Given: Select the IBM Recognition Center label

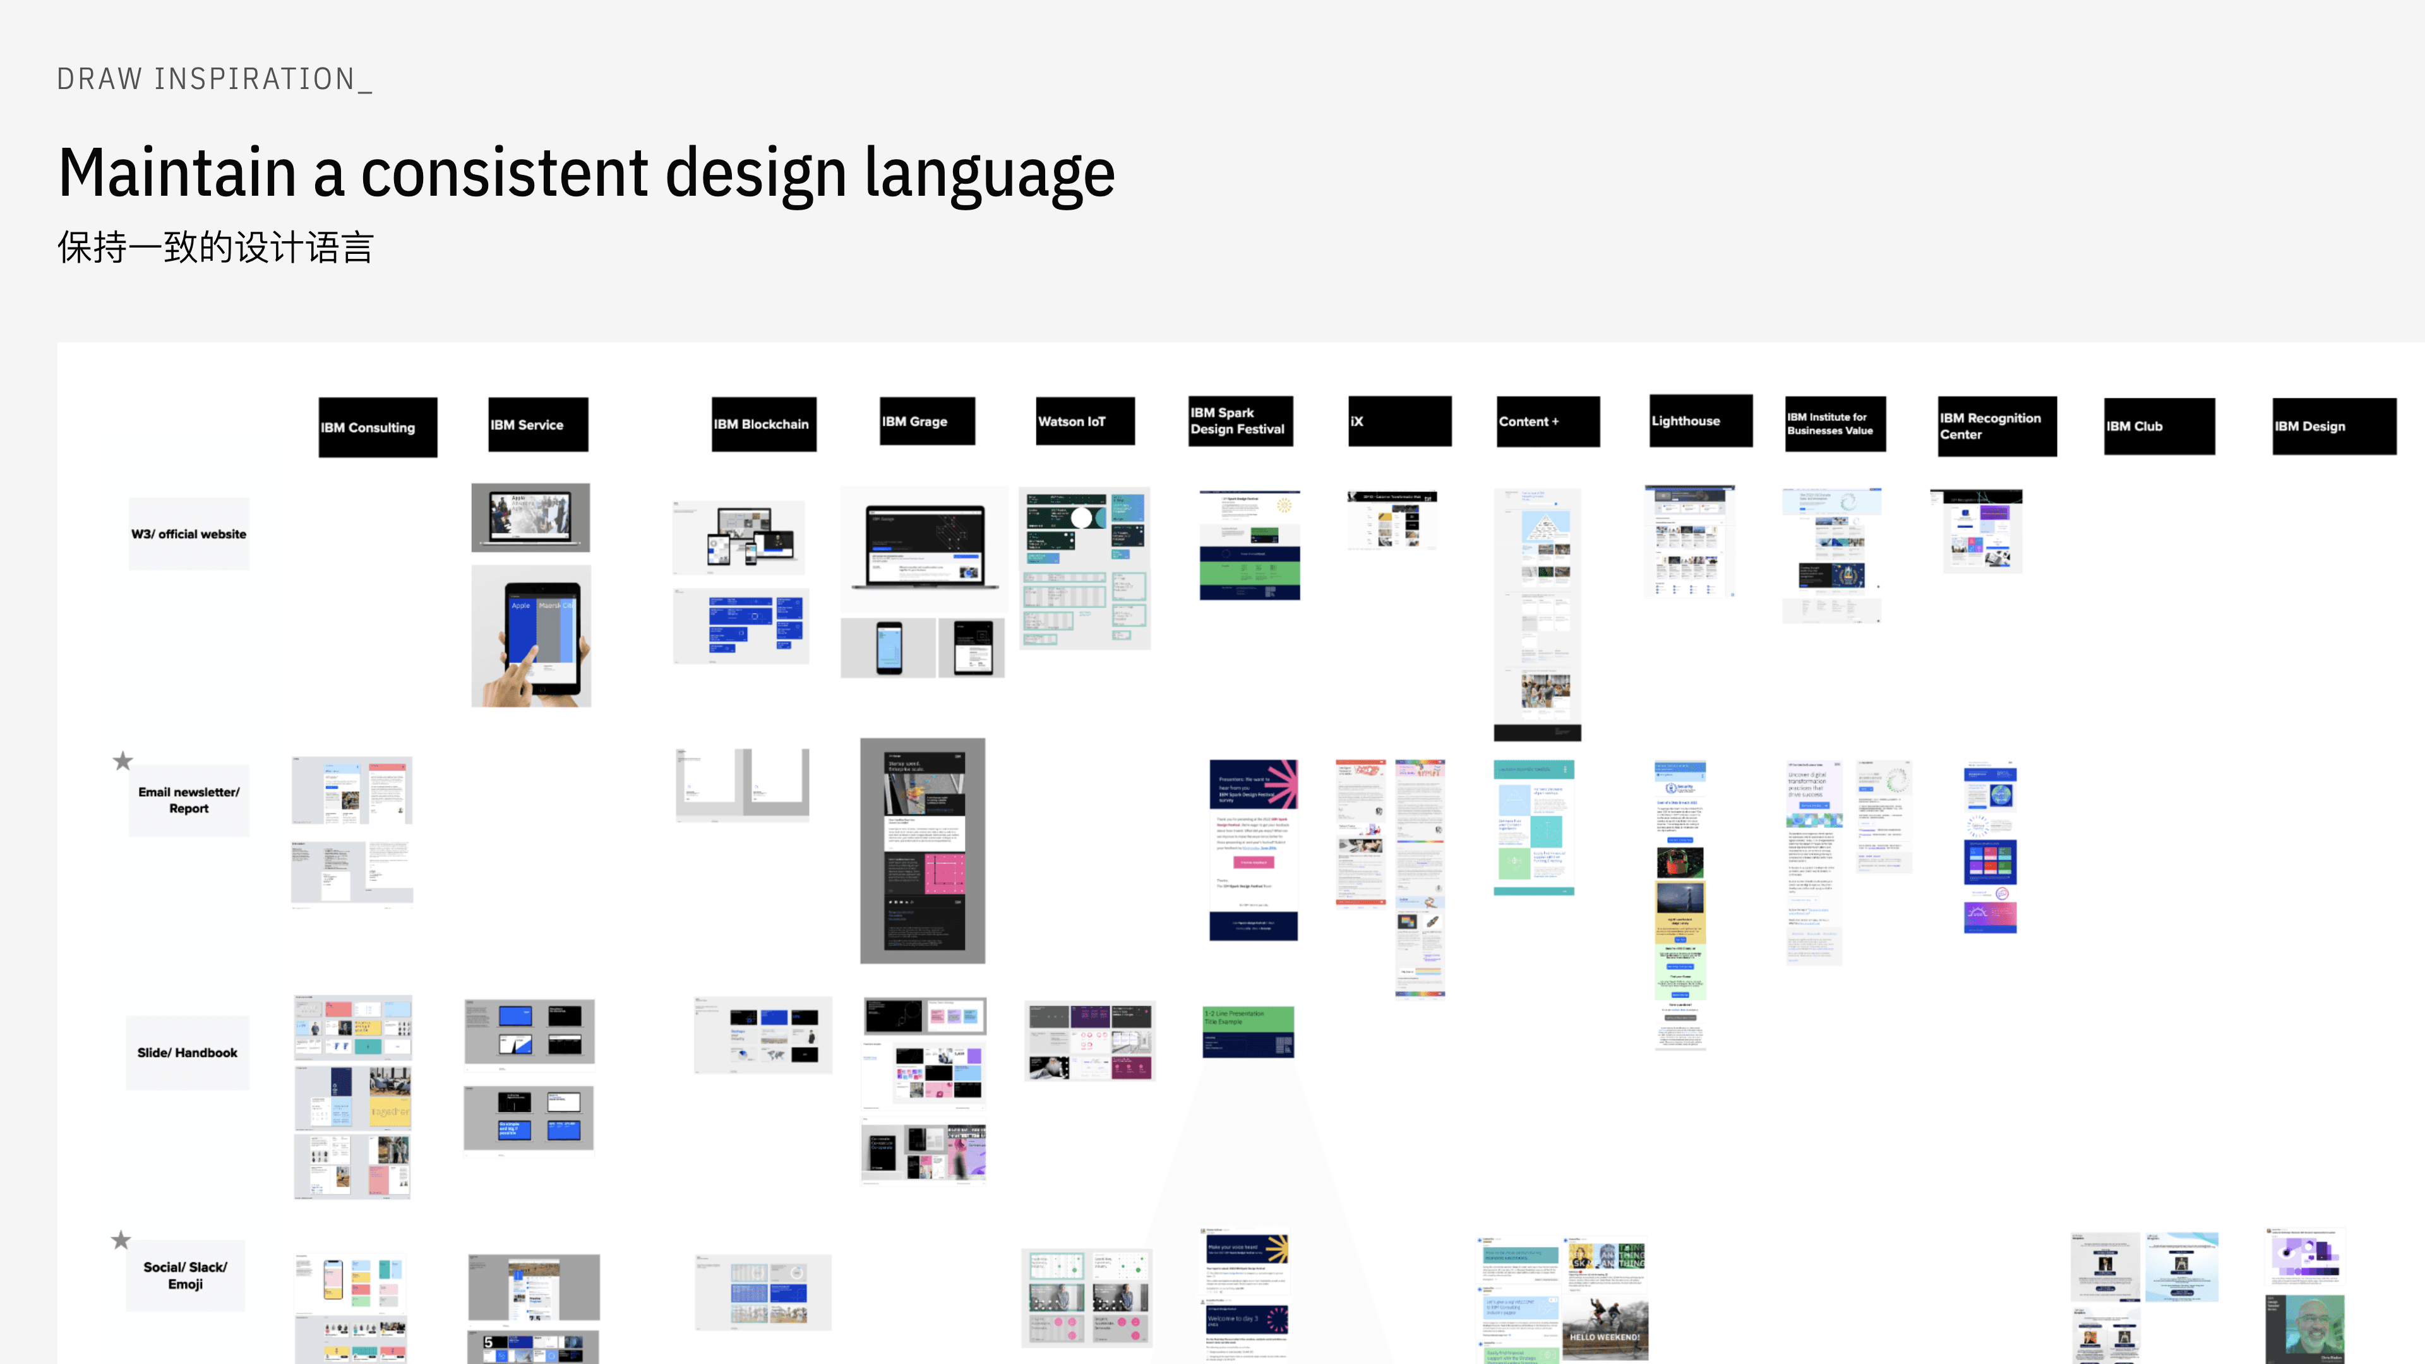Looking at the screenshot, I should coord(1997,426).
